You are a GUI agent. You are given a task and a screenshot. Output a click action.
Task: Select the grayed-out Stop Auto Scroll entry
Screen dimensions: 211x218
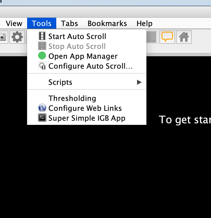coord(77,46)
